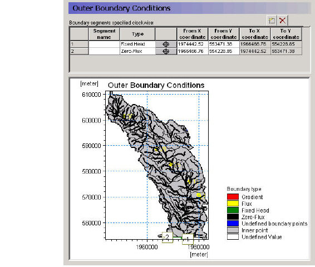Click From Y value 554228.85 in row 2
Screen dimensions: 315x267
coord(224,51)
